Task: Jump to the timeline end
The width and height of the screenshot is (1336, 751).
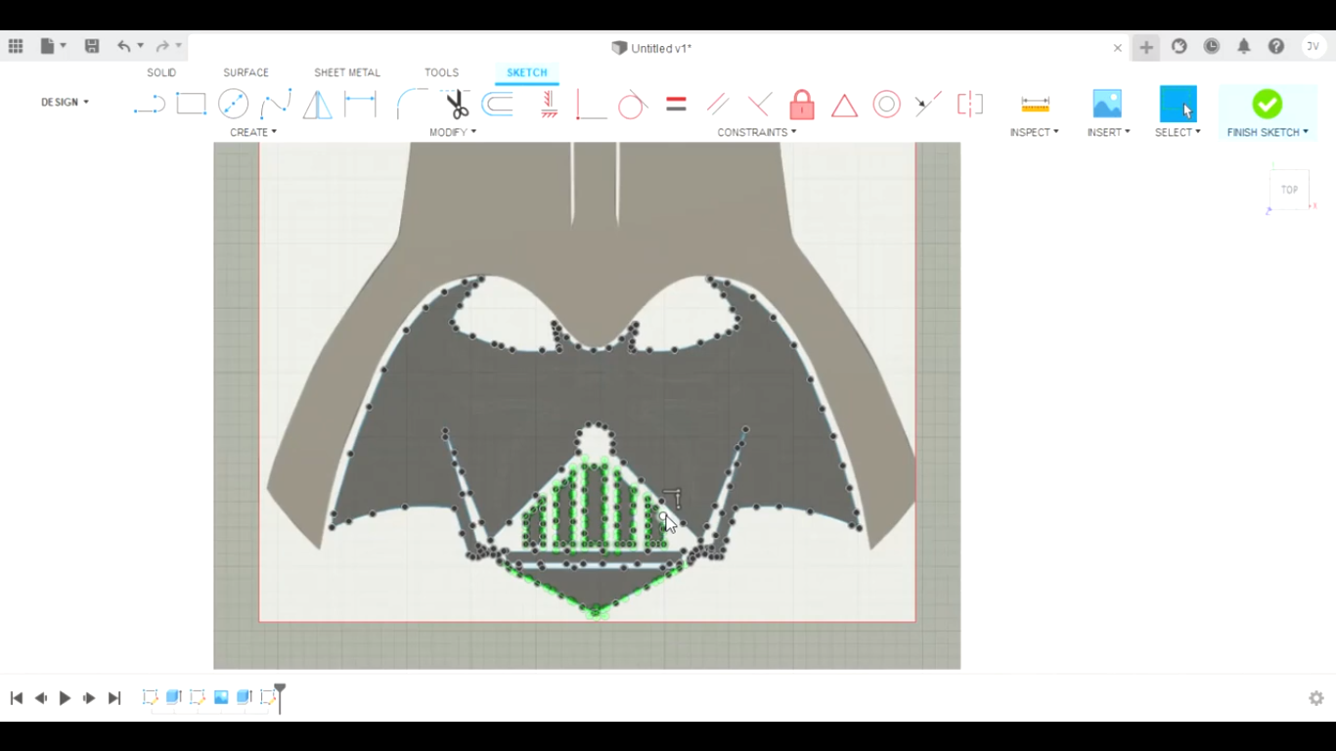Action: tap(113, 698)
